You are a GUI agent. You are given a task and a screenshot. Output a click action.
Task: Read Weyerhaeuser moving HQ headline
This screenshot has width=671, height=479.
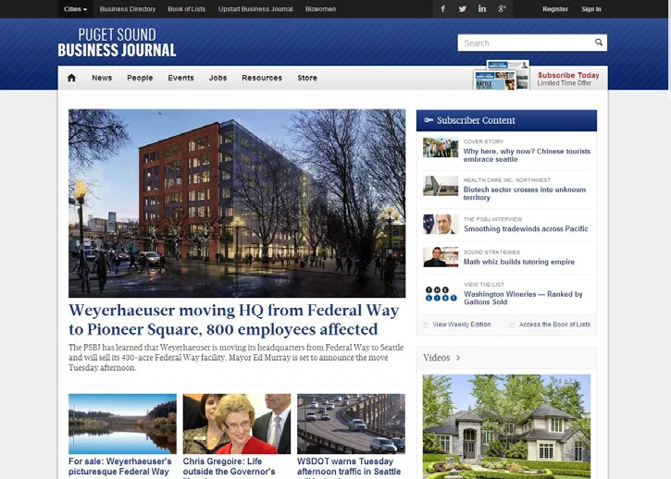tap(233, 319)
